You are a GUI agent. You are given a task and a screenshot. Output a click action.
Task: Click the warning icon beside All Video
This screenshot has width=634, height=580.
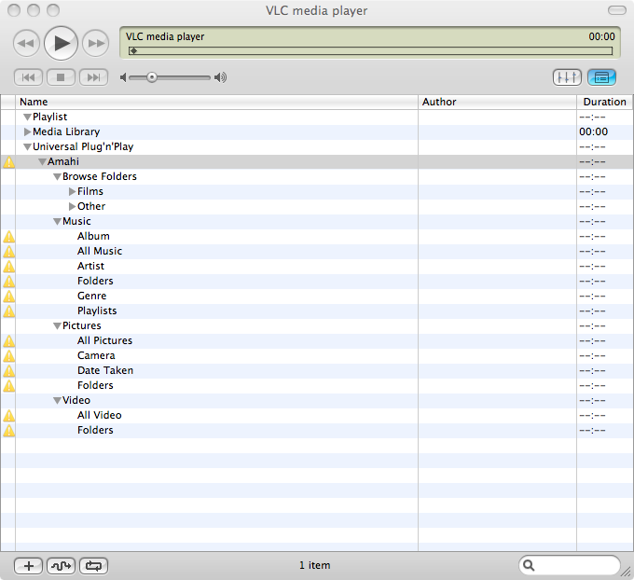[x=9, y=416]
